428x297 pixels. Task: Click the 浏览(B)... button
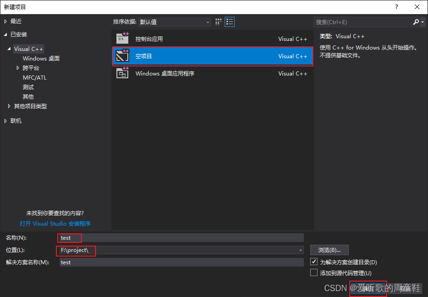tap(329, 250)
